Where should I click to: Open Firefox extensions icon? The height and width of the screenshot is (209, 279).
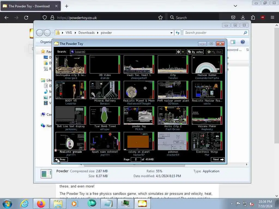(253, 17)
